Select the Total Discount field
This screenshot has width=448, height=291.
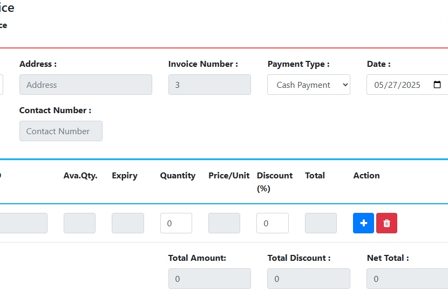309,279
